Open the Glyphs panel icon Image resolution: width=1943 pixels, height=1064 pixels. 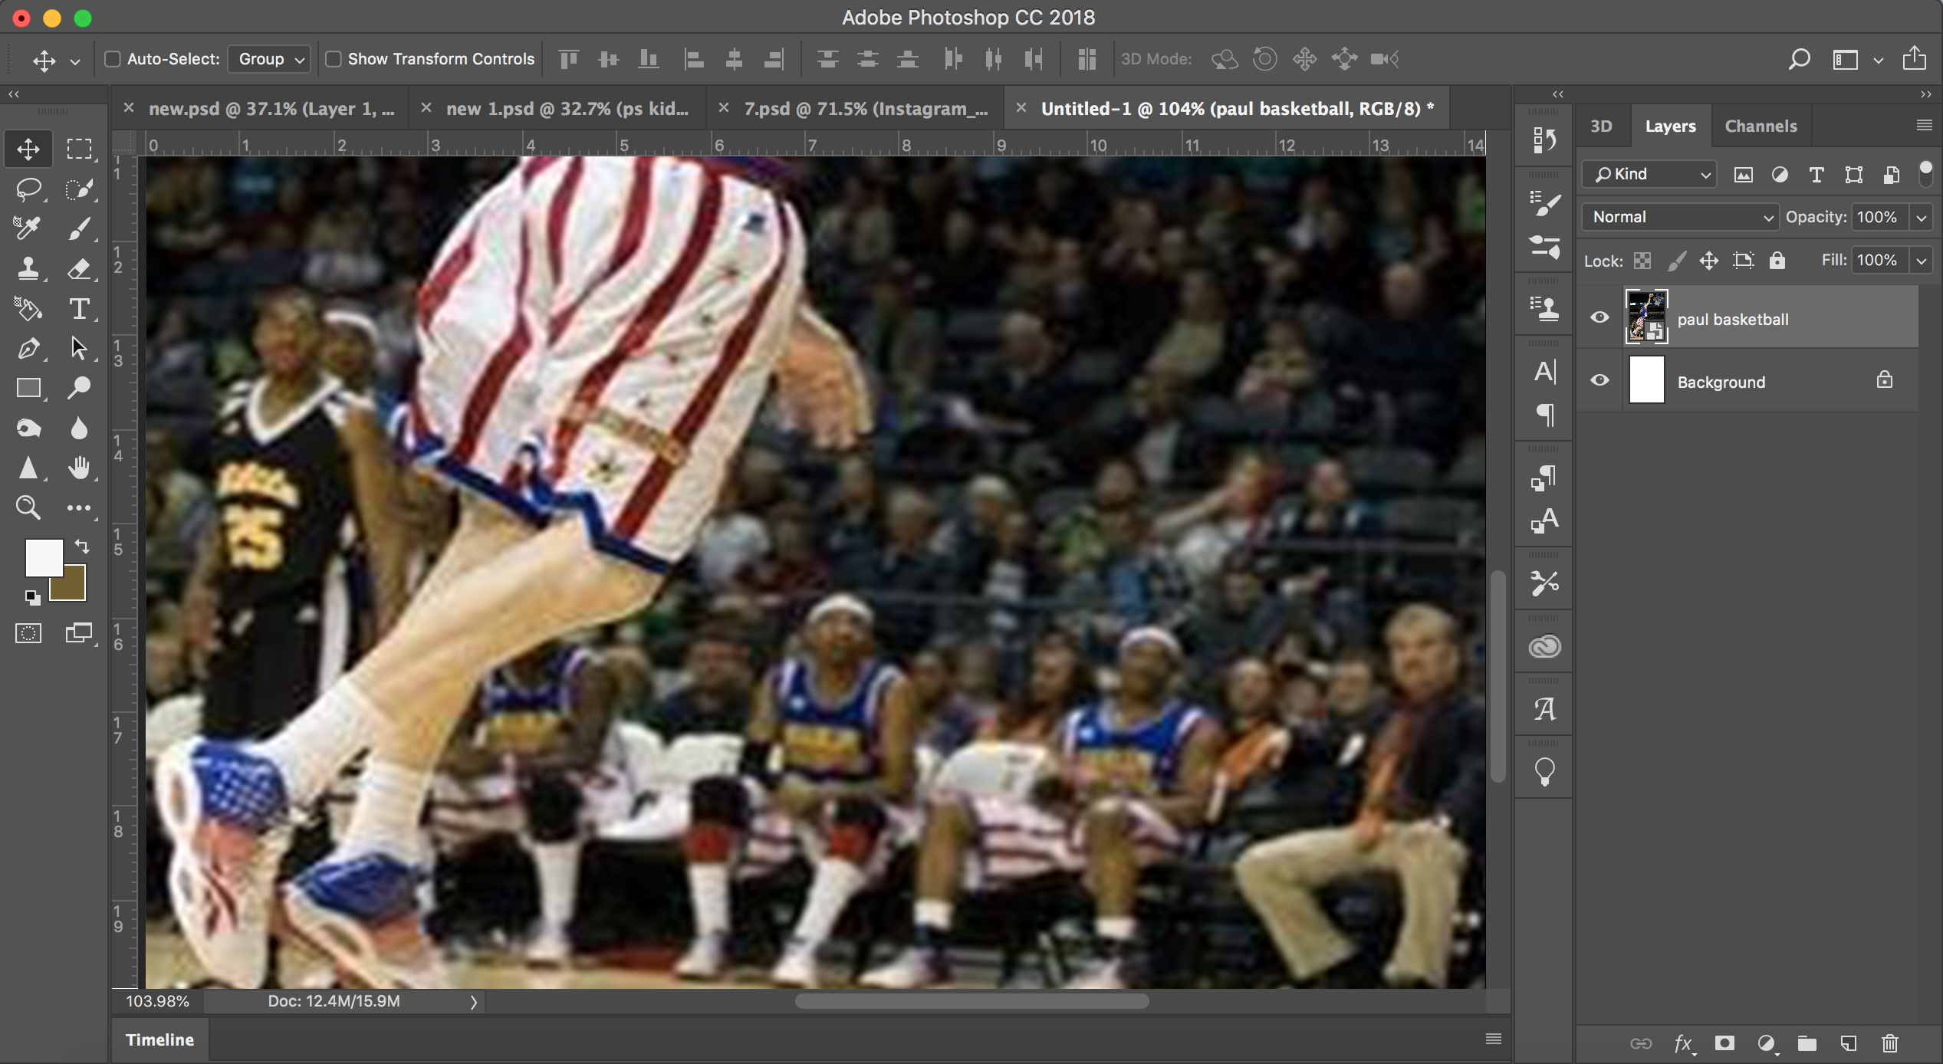pyautogui.click(x=1544, y=709)
